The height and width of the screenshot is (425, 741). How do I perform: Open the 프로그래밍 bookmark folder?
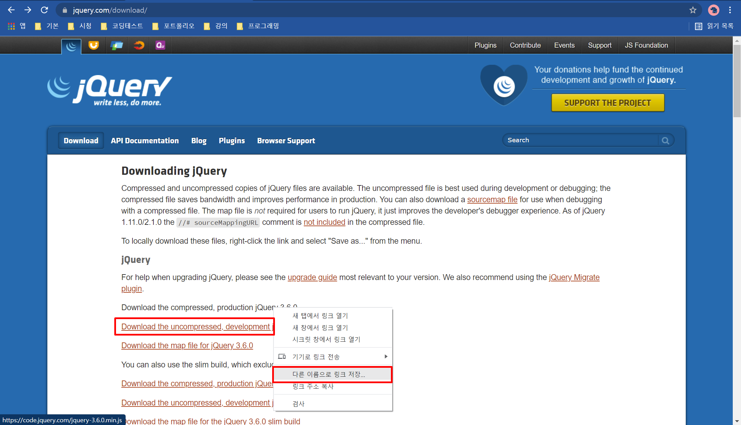[258, 26]
